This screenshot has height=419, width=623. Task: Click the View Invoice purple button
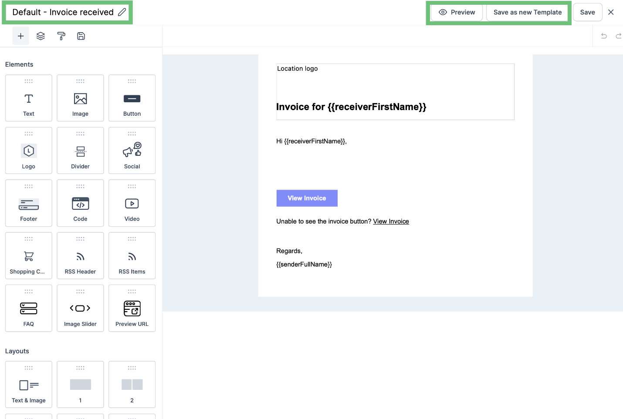click(x=307, y=198)
